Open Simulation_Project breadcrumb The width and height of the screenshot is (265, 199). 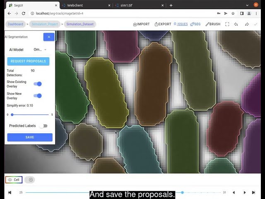click(x=45, y=24)
